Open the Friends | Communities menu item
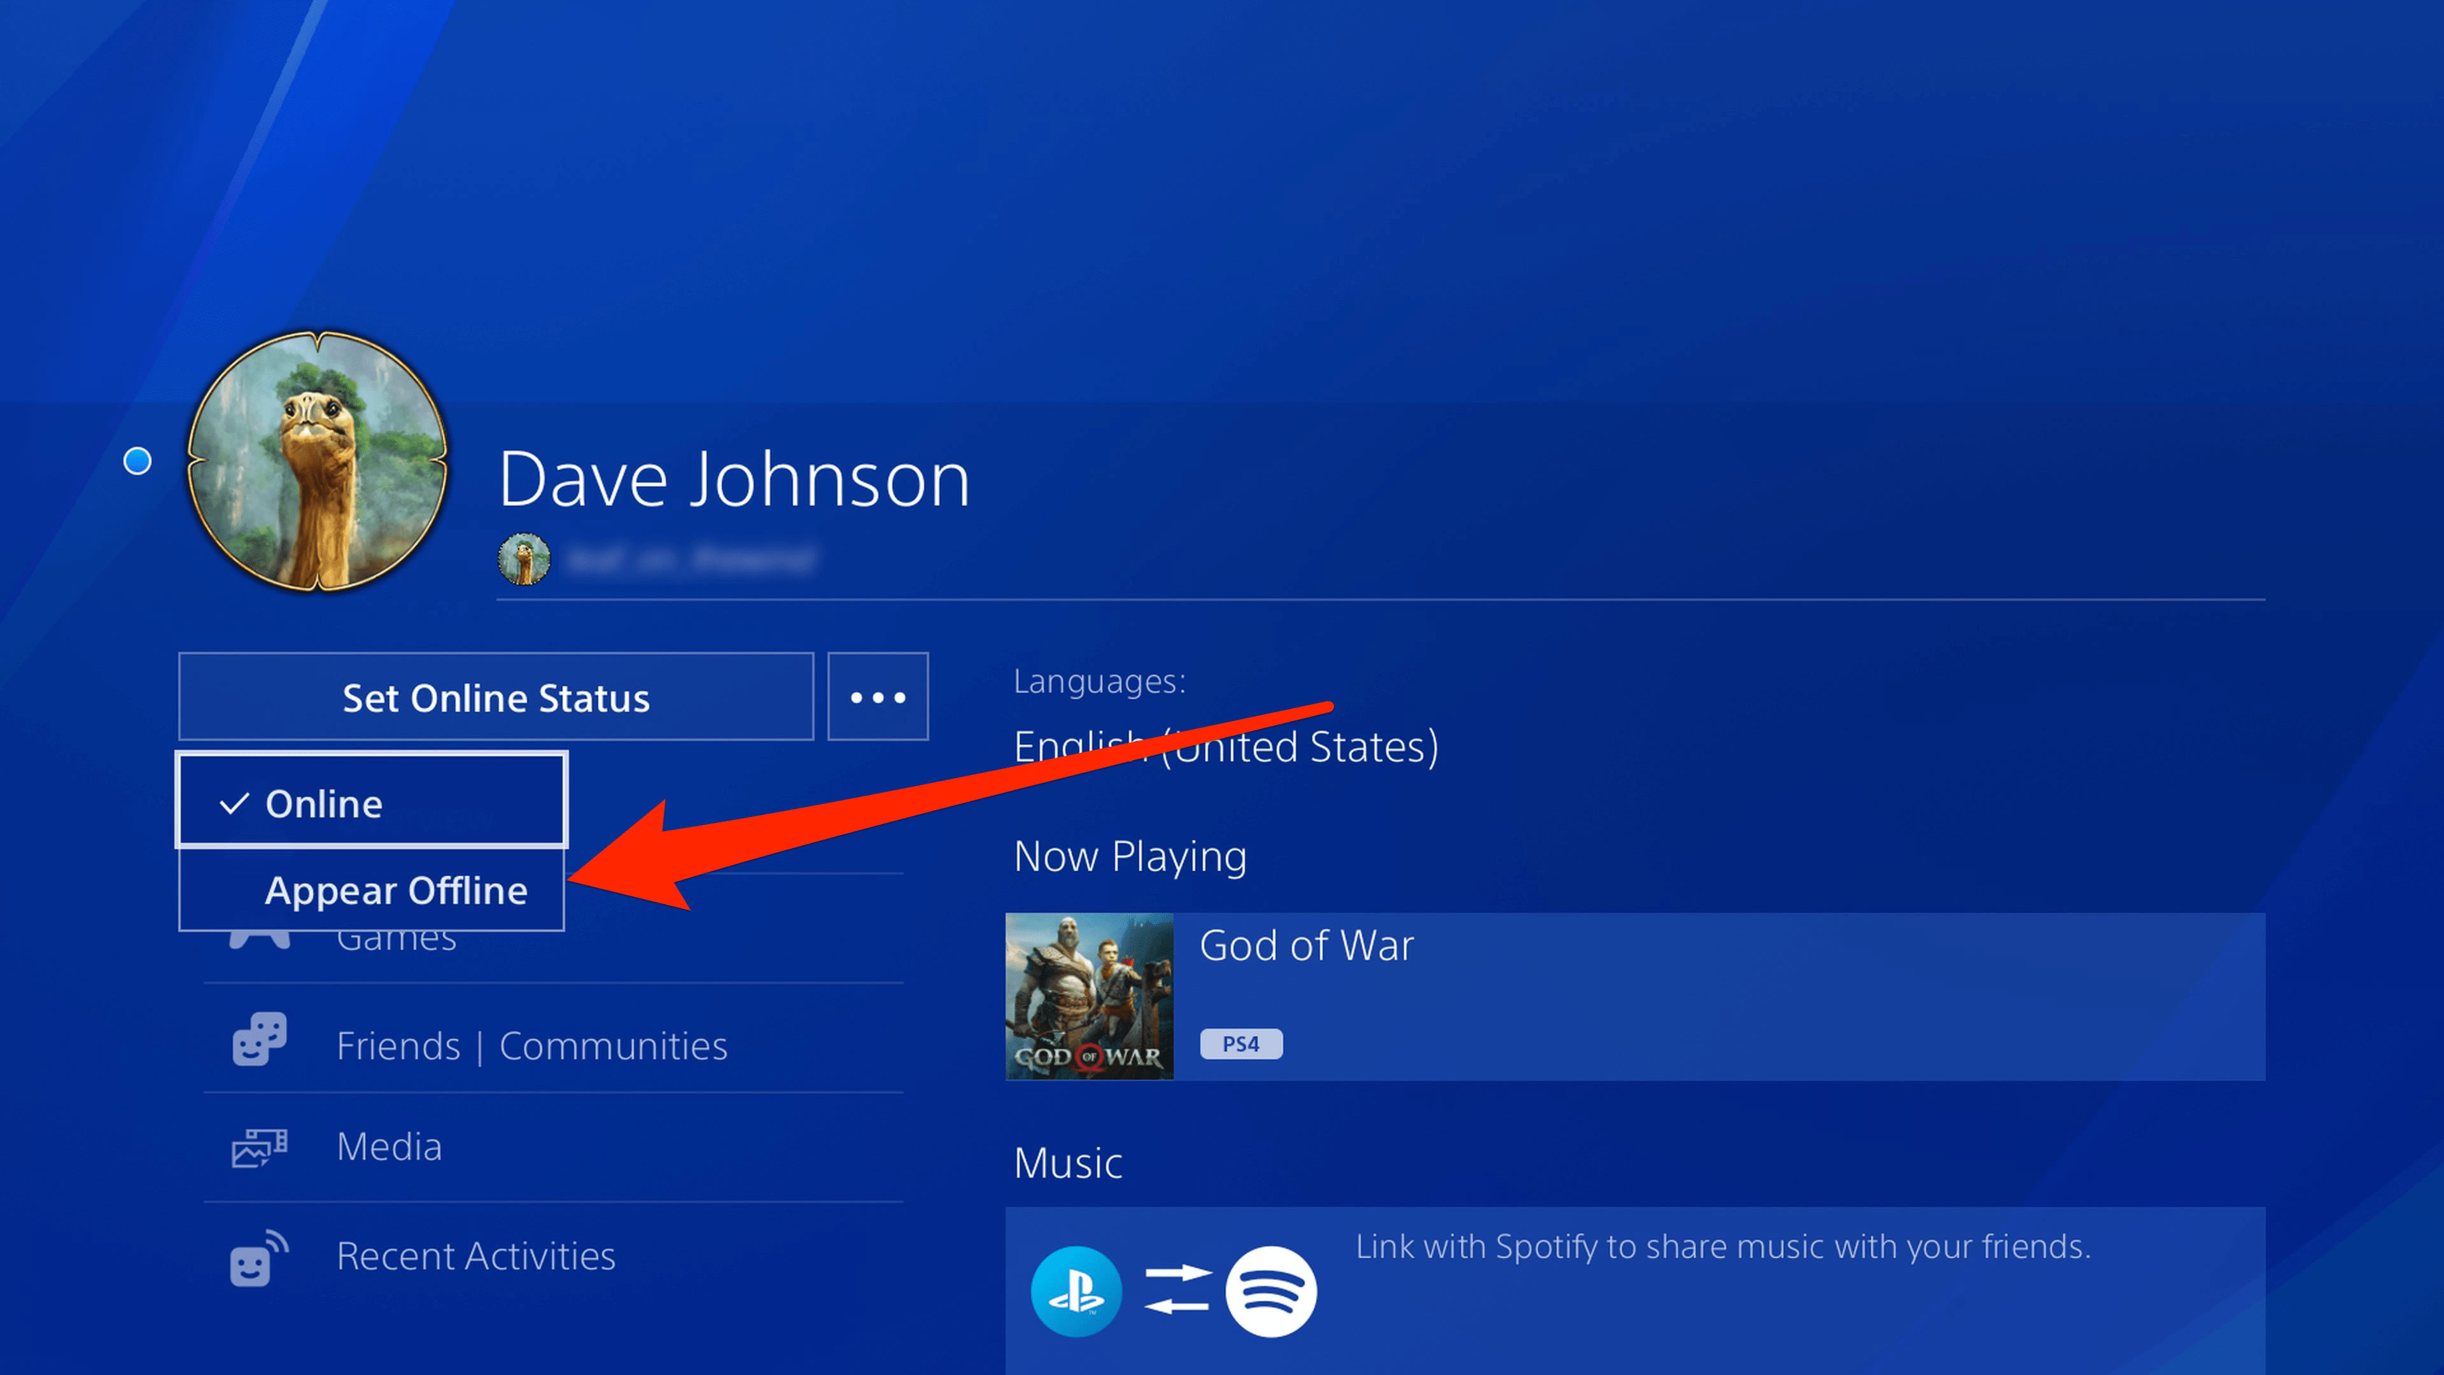This screenshot has height=1375, width=2444. point(553,1040)
